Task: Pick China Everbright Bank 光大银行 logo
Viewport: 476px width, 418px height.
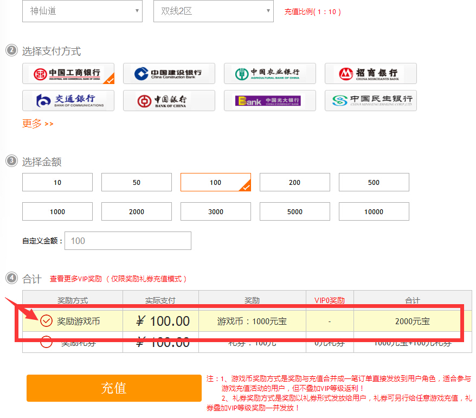Action: tap(269, 100)
